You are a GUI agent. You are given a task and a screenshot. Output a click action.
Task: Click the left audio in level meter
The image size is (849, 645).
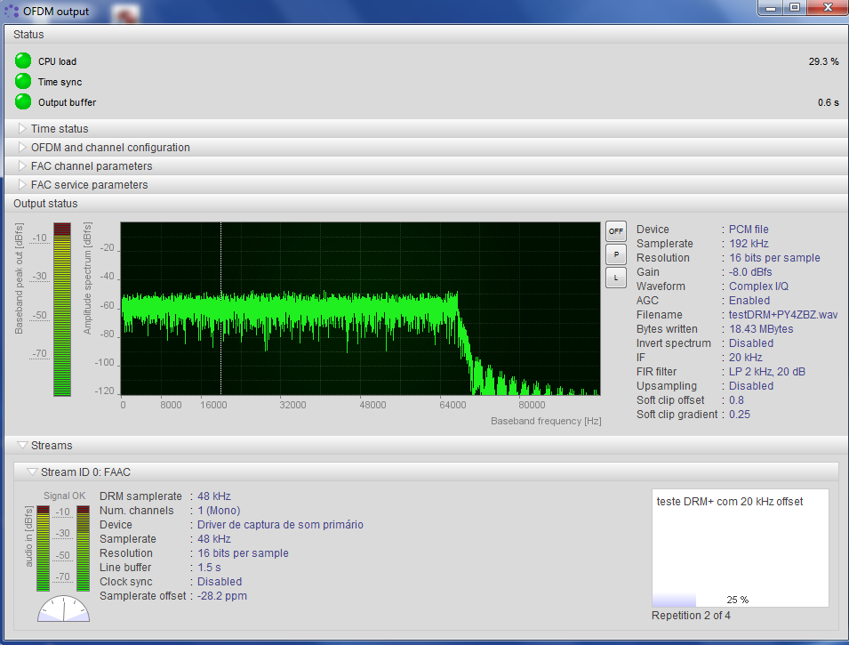43,548
